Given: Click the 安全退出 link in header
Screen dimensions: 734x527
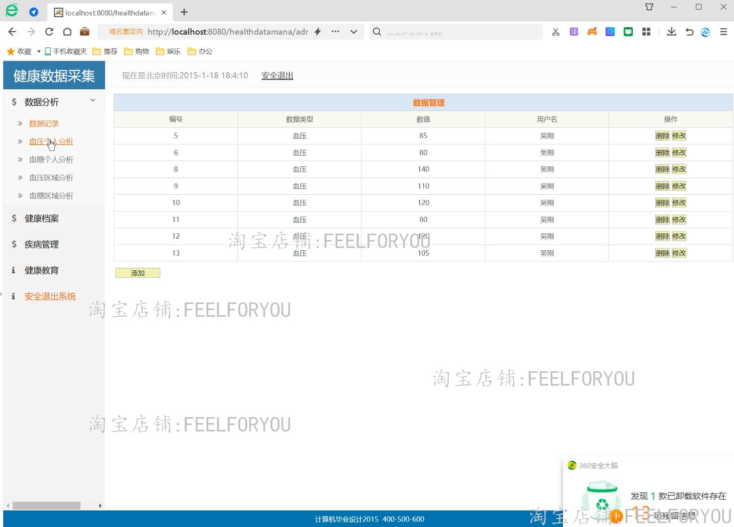Looking at the screenshot, I should (x=277, y=76).
